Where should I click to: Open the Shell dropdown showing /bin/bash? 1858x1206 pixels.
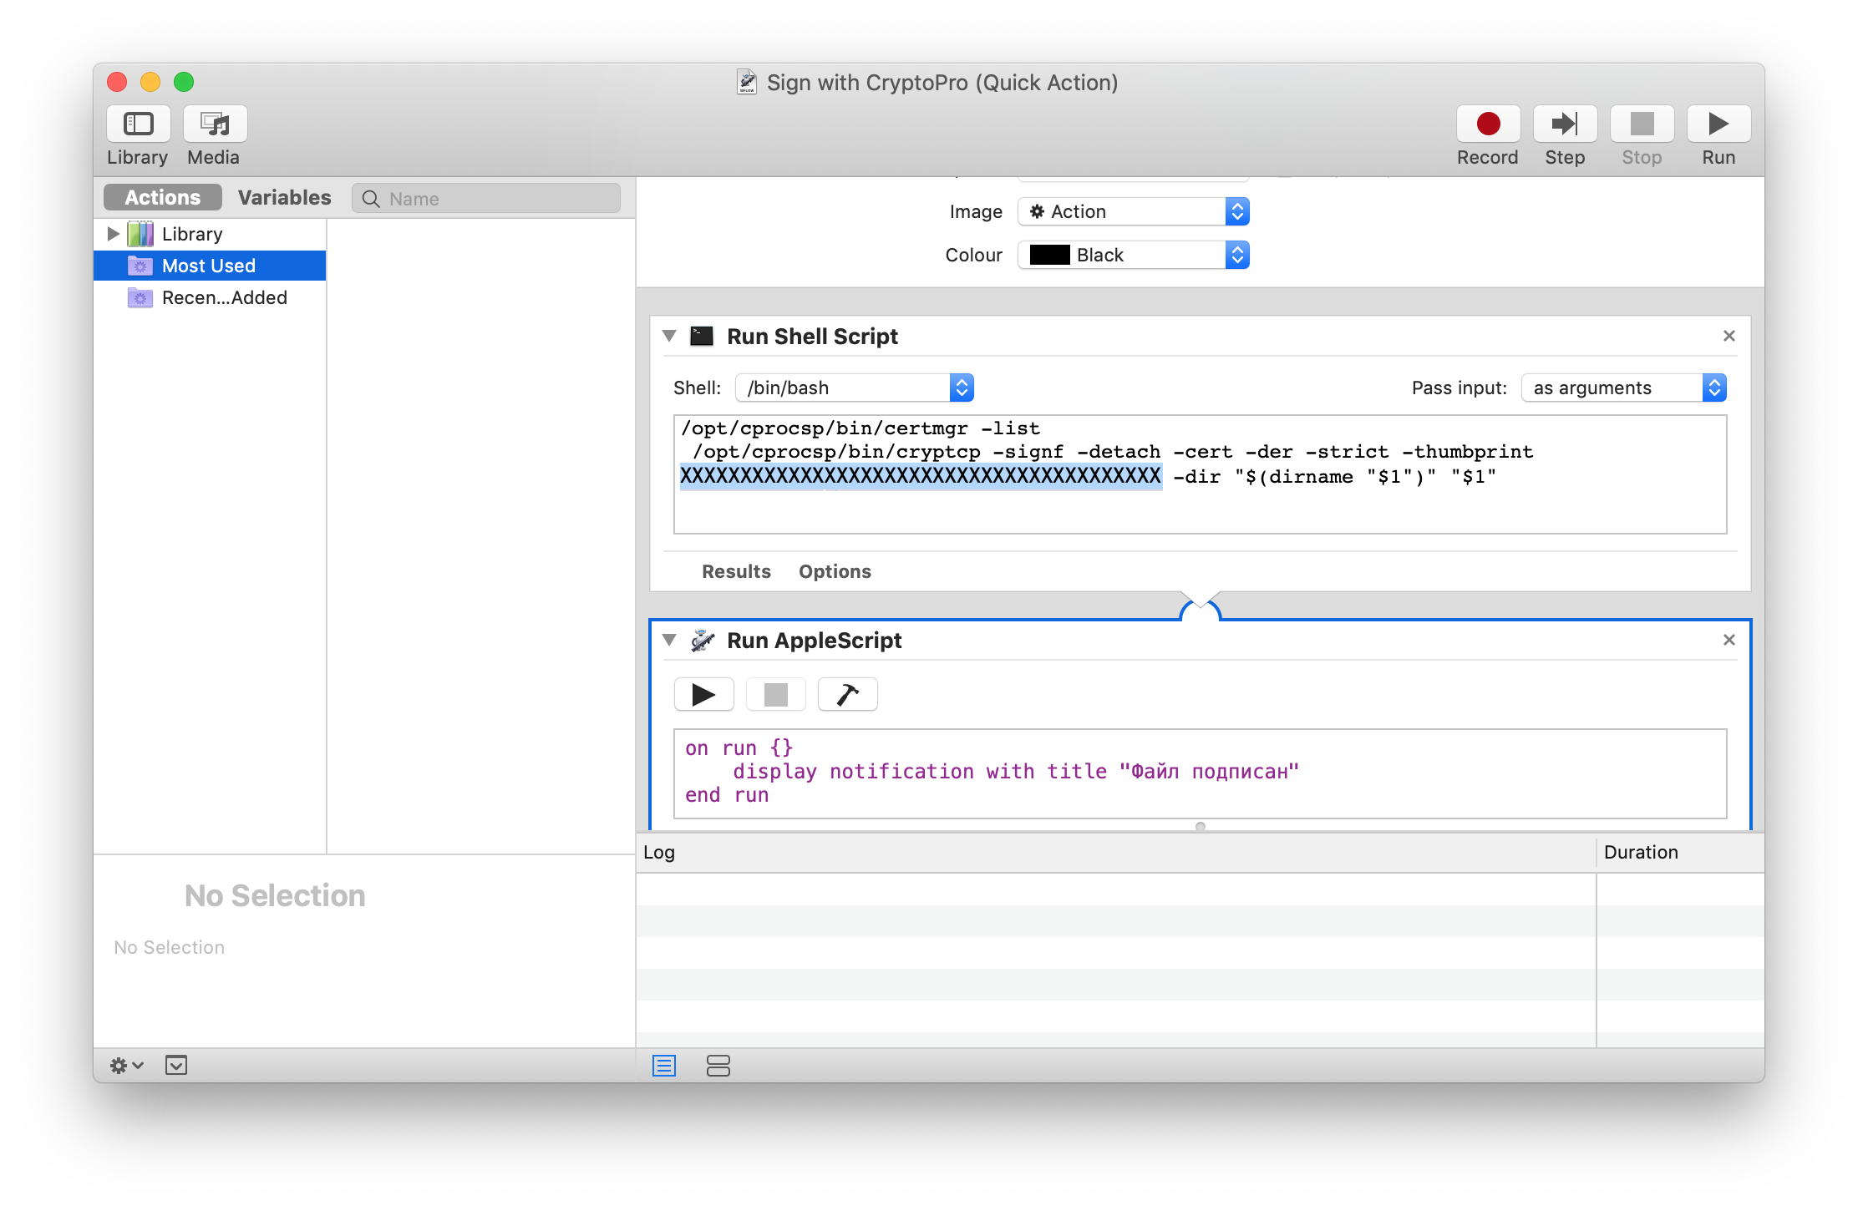coord(854,388)
